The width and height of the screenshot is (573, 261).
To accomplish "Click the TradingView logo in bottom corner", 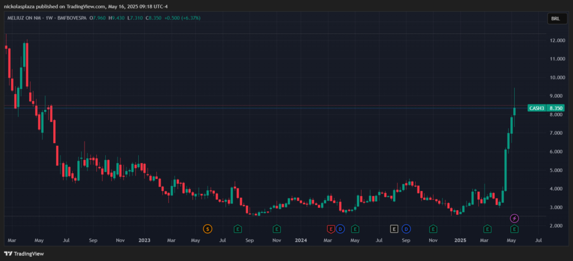I will [26, 253].
